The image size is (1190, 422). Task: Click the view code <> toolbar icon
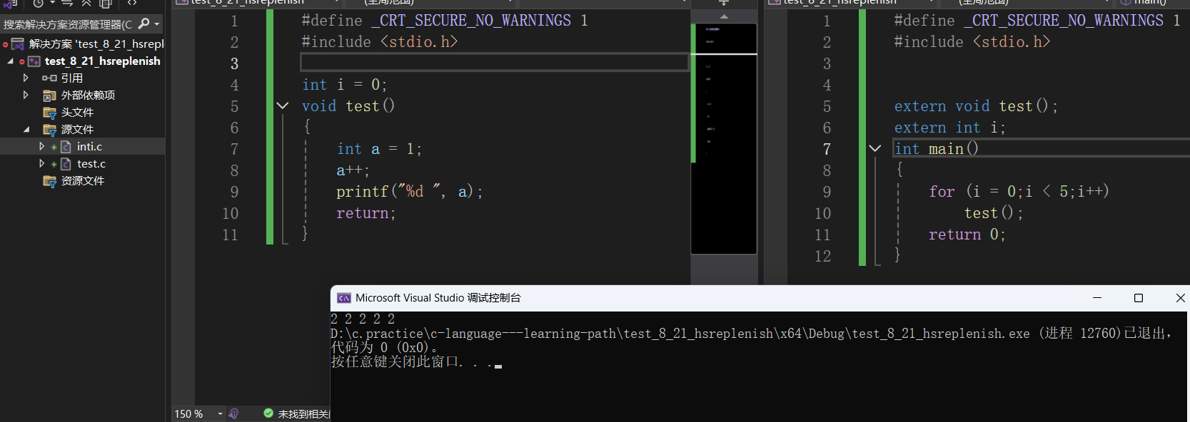132,4
